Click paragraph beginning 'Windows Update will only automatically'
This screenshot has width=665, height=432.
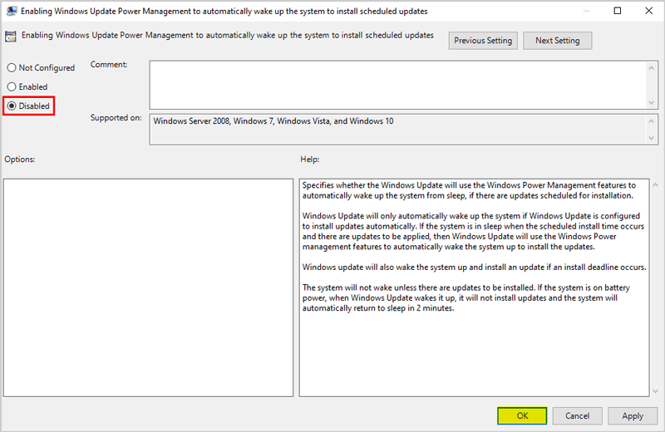(x=473, y=231)
